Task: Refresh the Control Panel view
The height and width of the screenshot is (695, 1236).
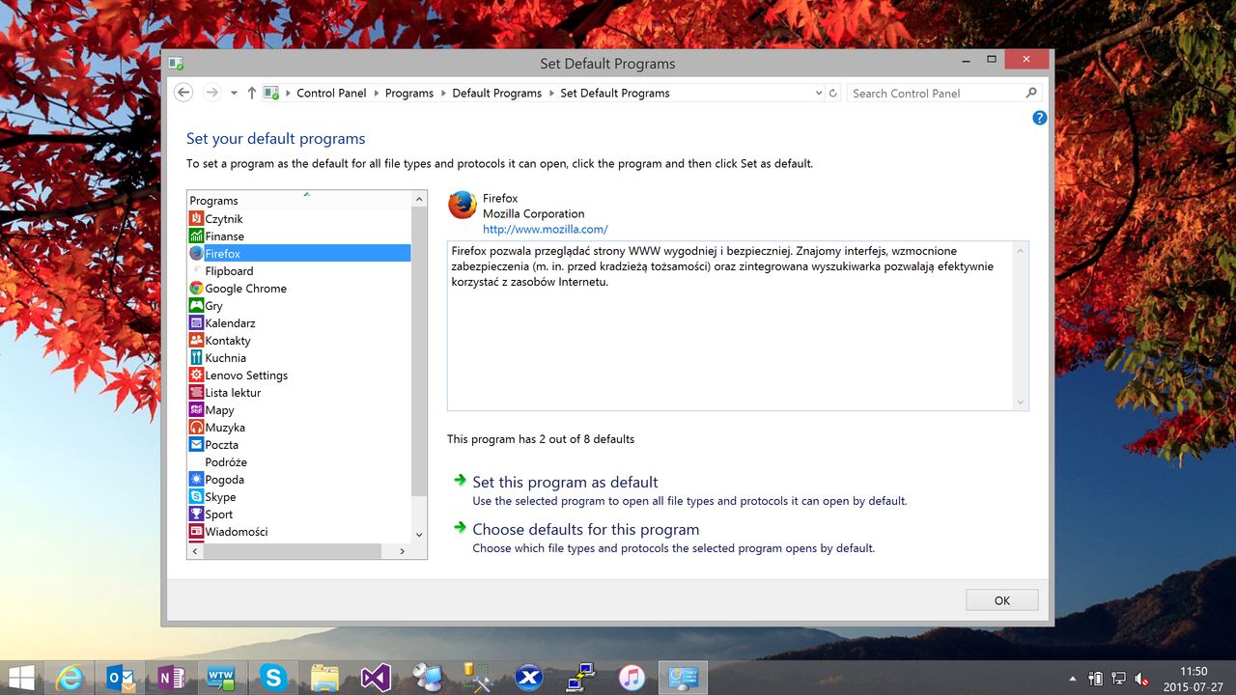Action: (833, 93)
